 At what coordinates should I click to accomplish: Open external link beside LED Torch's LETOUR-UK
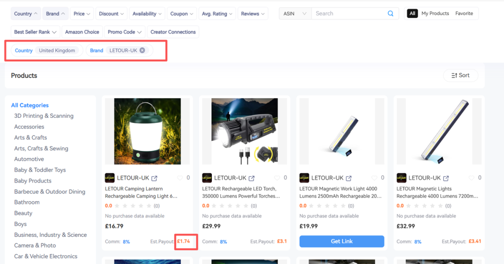pos(252,178)
